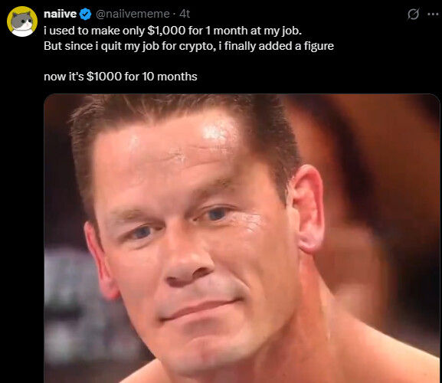The height and width of the screenshot is (383, 442).
Task: Click the black empty area below avatar
Action: coord(22,198)
